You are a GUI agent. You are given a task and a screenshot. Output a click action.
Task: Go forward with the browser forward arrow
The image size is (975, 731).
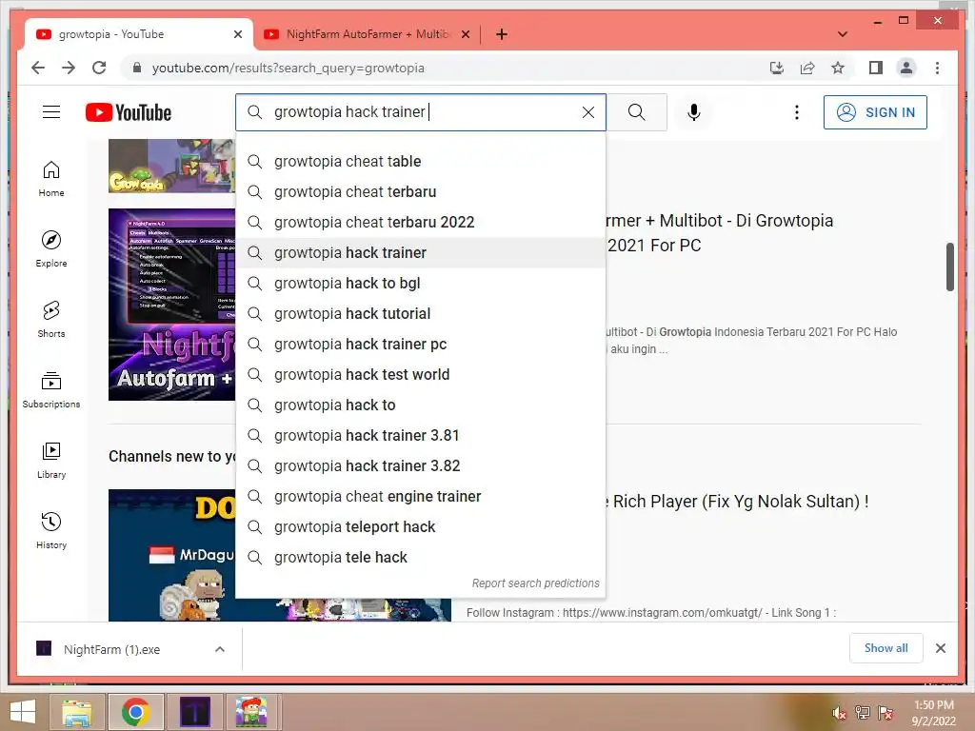coord(69,68)
